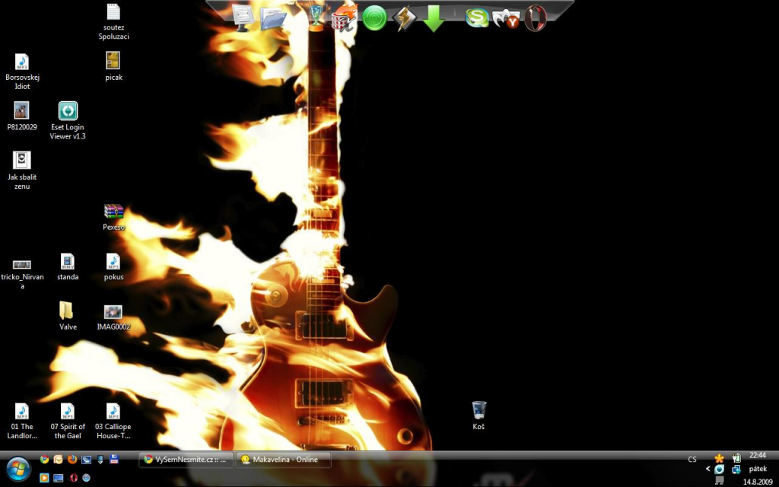This screenshot has height=487, width=779.
Task: Launch Skype from the top dock
Action: click(x=477, y=19)
